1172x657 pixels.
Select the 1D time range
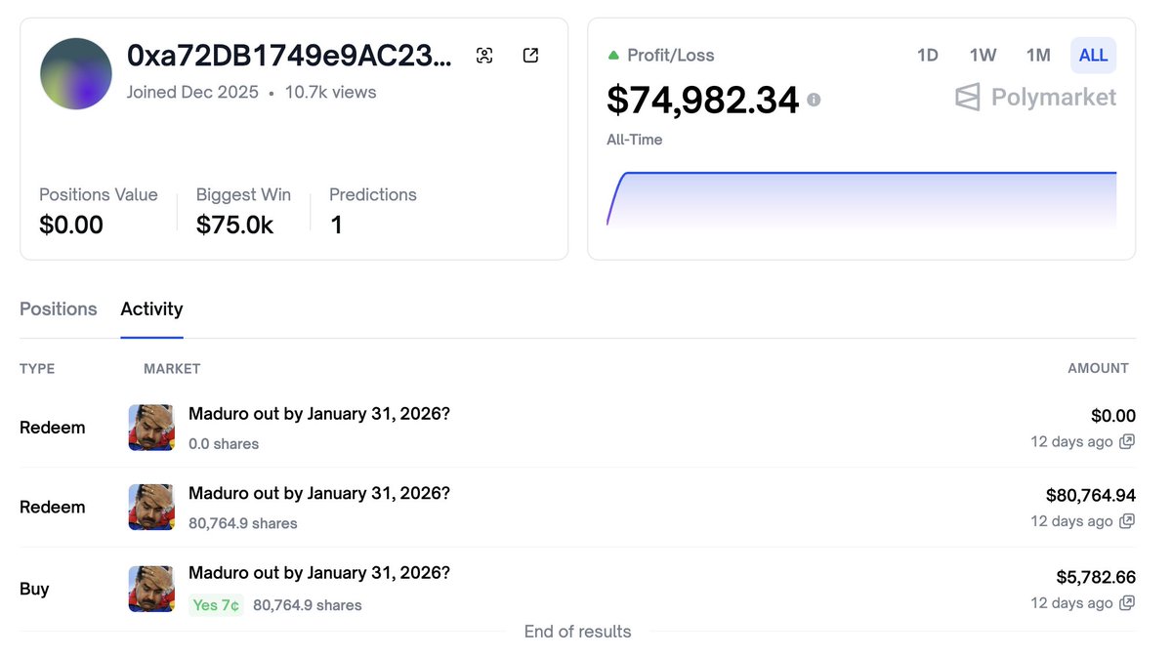928,56
